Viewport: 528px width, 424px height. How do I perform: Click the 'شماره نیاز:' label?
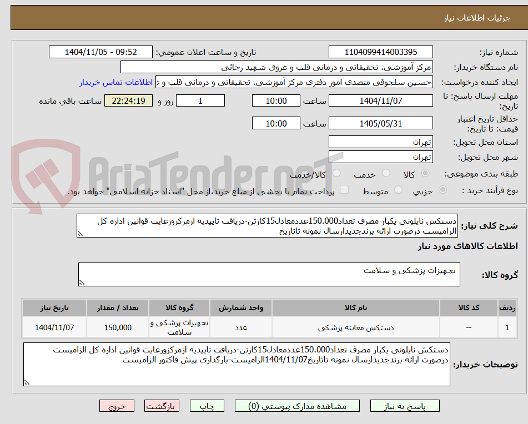(499, 53)
